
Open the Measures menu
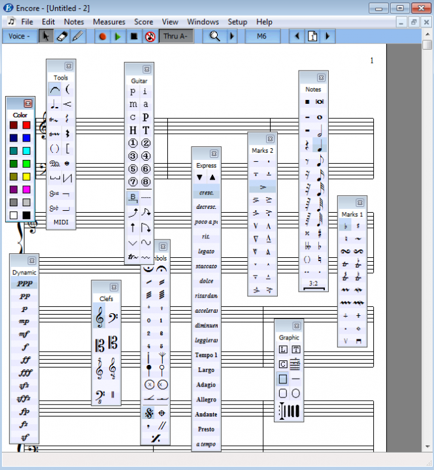109,22
